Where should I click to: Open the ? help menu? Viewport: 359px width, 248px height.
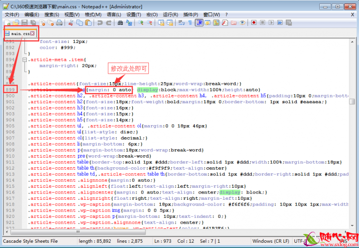[x=226, y=15]
